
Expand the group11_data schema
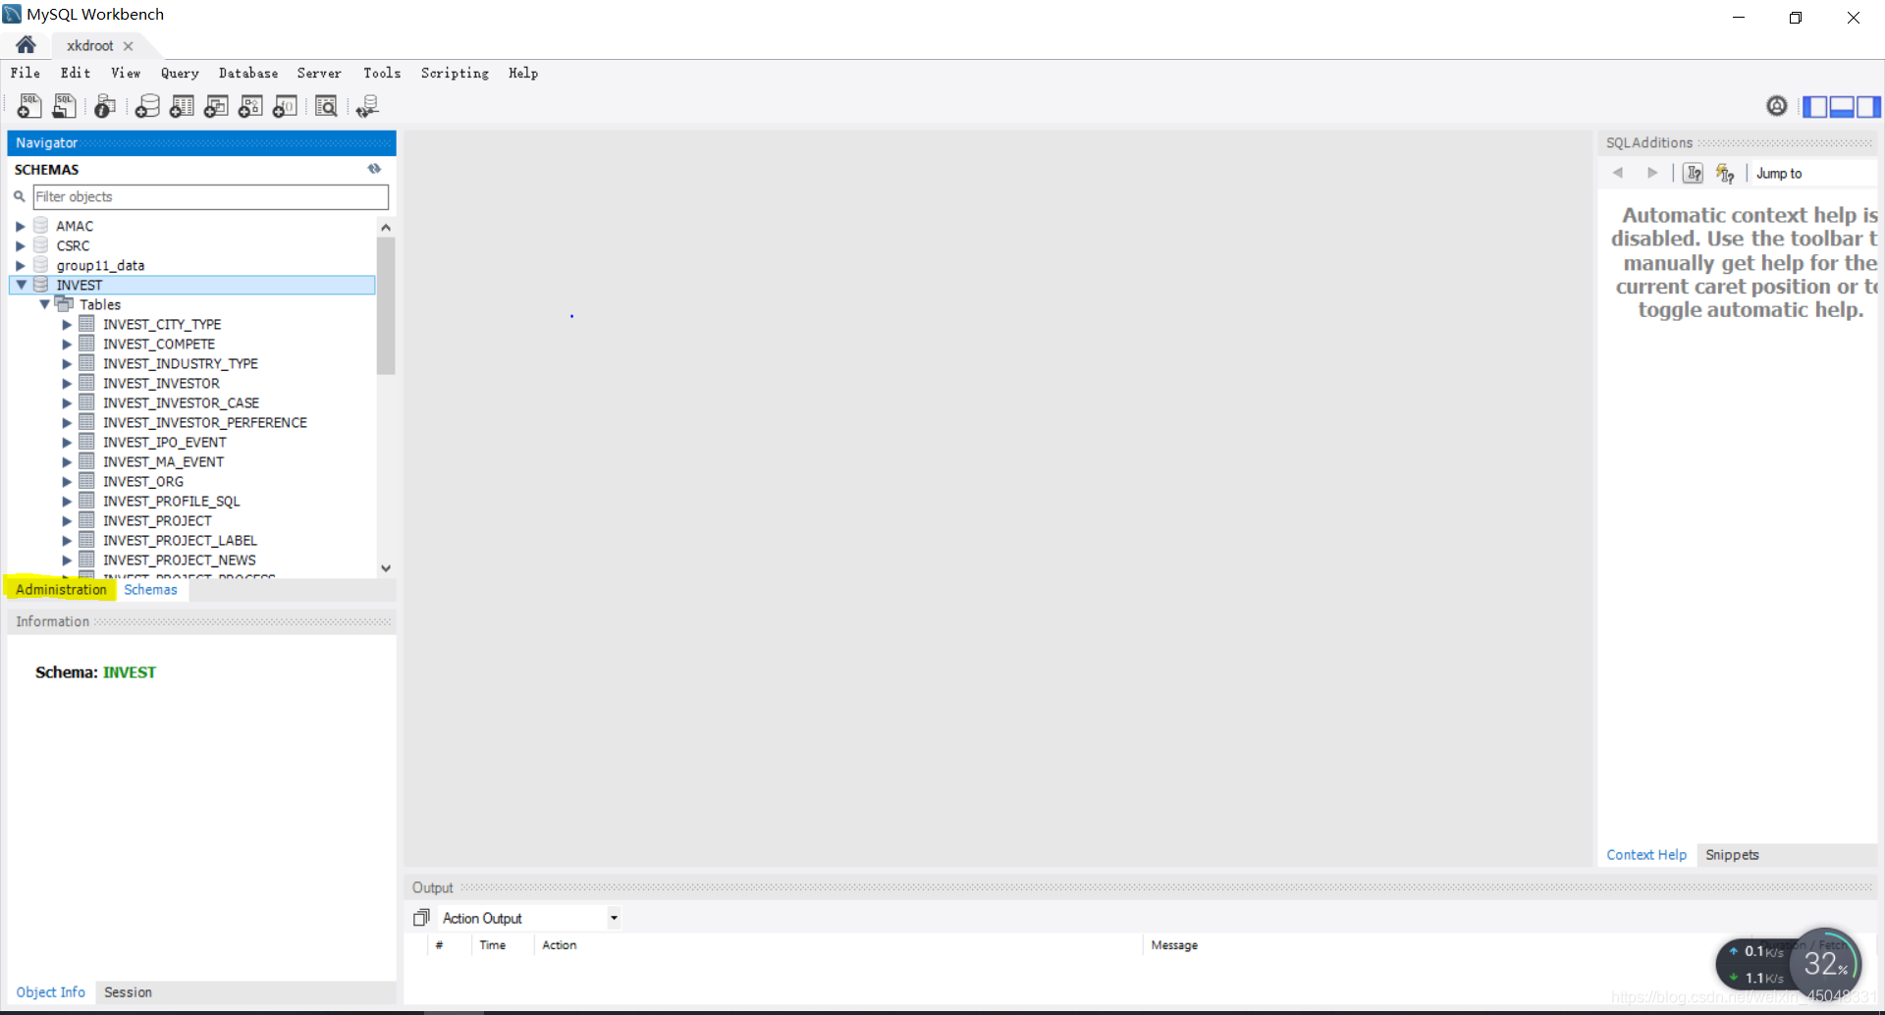[x=20, y=265]
